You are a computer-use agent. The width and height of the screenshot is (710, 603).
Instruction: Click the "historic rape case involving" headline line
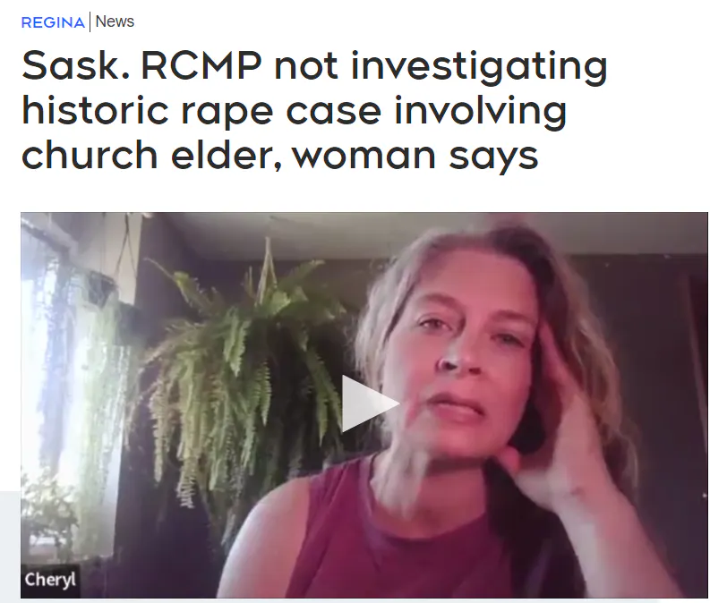(x=295, y=112)
